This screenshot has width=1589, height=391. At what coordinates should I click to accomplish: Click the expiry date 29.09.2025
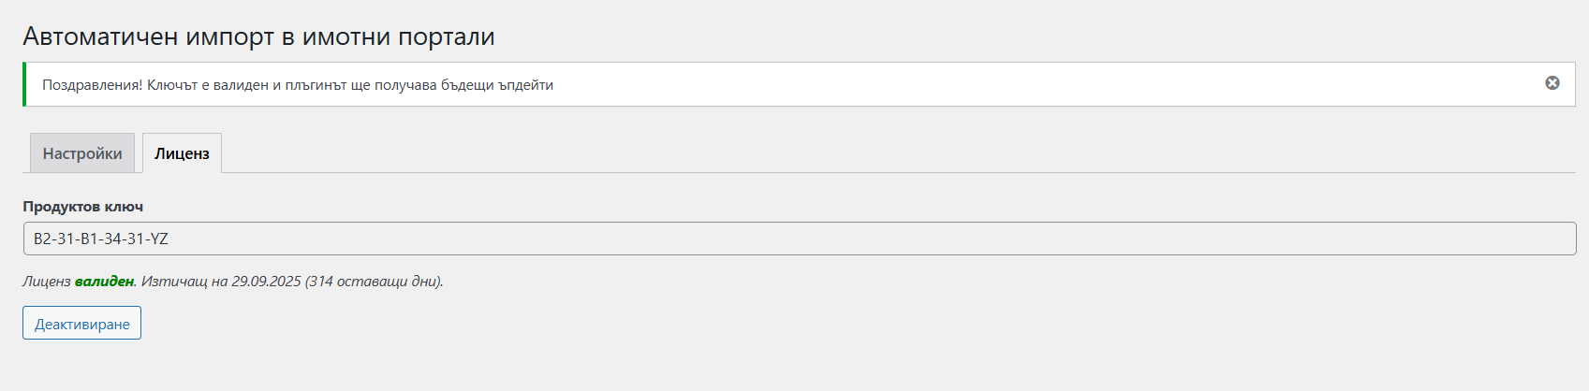pyautogui.click(x=266, y=281)
